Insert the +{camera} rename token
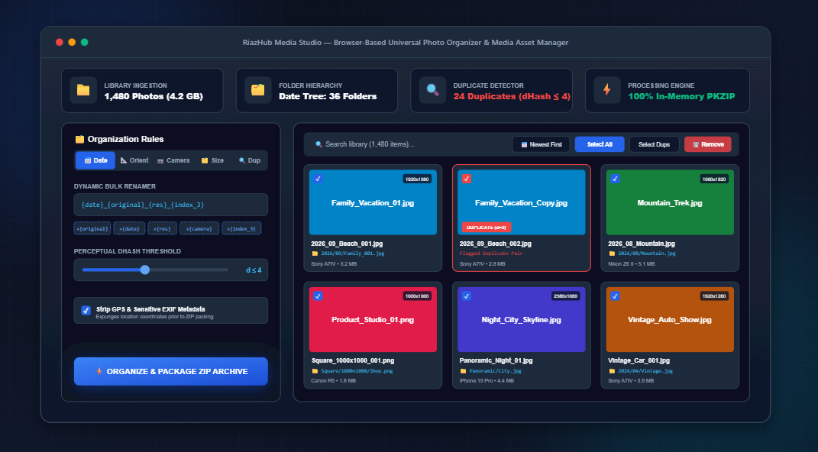 tap(199, 228)
